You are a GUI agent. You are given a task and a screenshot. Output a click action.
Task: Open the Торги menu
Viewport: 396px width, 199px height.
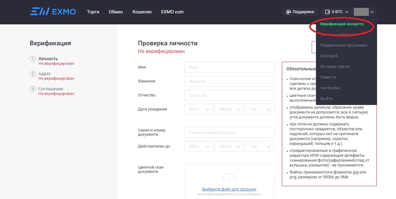pyautogui.click(x=93, y=12)
